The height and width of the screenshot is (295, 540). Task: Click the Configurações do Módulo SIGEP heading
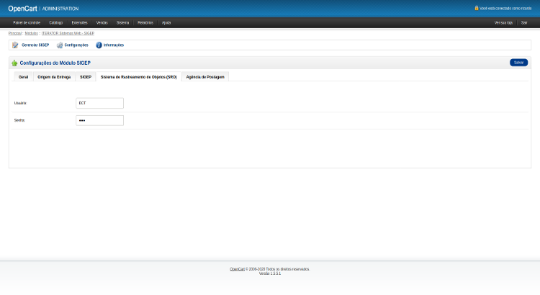coord(55,63)
